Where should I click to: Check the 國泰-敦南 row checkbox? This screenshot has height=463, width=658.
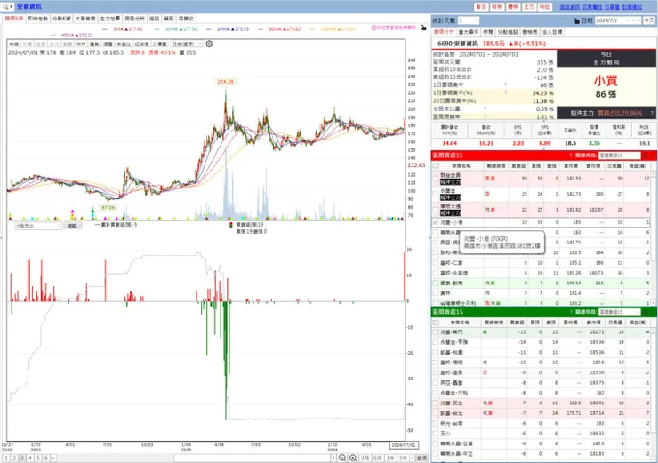point(436,283)
